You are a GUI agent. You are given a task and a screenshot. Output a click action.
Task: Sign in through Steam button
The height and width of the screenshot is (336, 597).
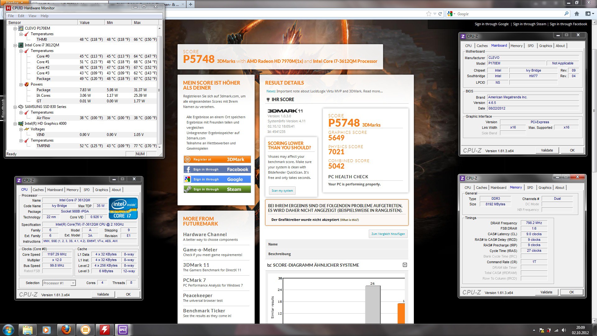[x=217, y=189]
